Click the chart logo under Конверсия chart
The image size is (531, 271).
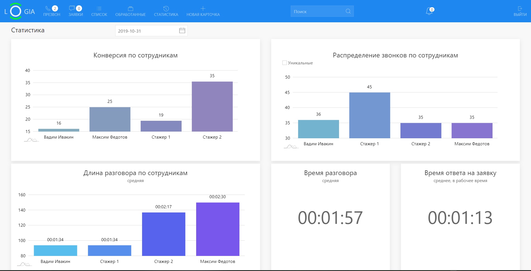[31, 140]
